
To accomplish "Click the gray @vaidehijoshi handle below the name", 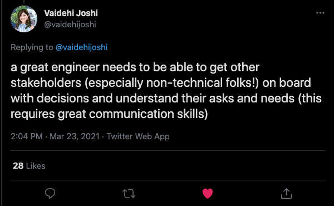I will pyautogui.click(x=70, y=24).
